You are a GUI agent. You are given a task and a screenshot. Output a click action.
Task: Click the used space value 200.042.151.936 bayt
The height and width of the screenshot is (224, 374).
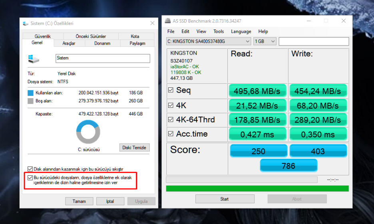coord(99,93)
